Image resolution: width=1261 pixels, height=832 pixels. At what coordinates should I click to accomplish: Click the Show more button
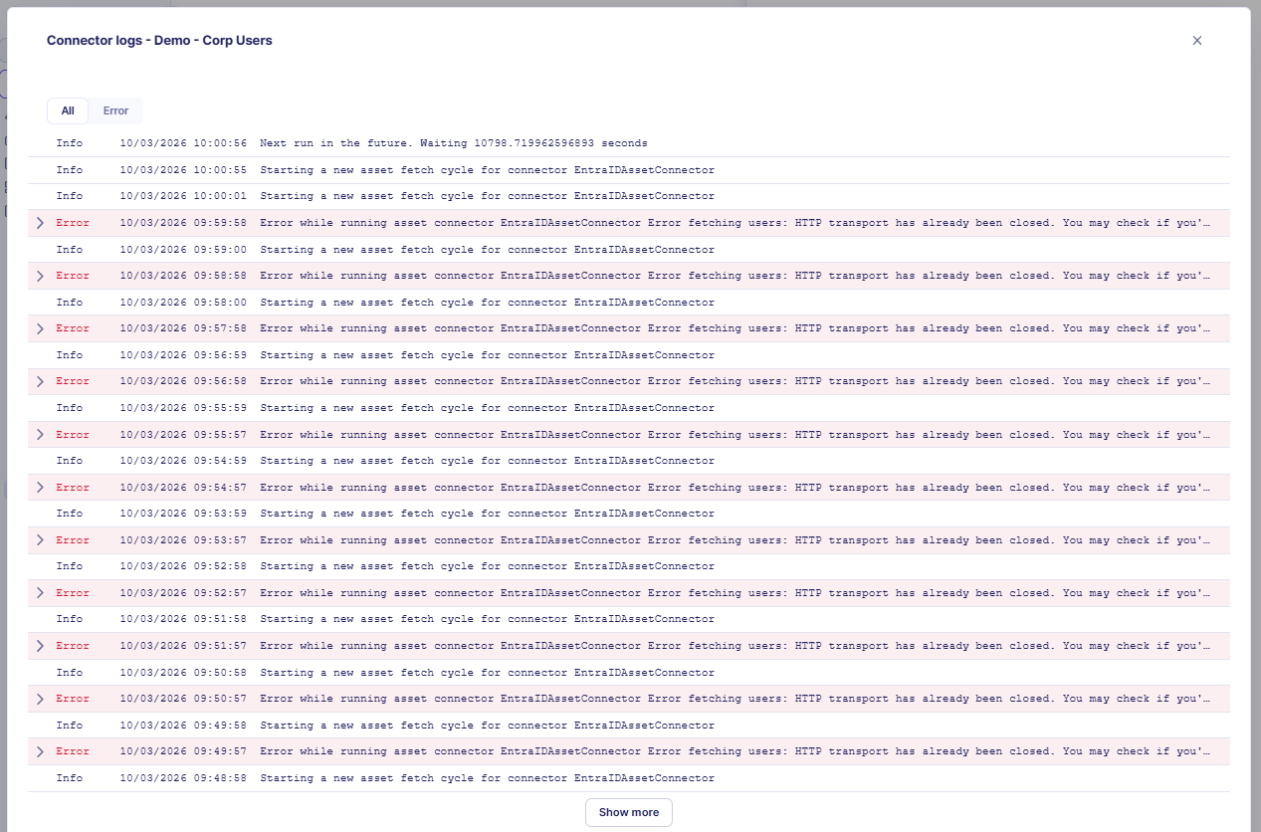[x=628, y=812]
